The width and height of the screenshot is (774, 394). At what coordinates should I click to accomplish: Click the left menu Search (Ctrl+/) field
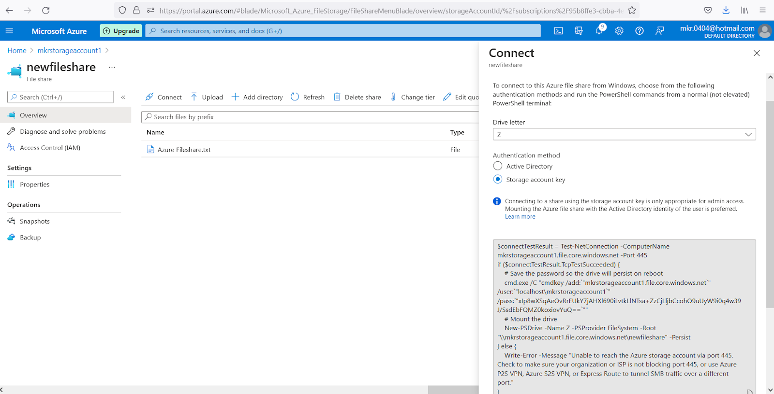pyautogui.click(x=60, y=97)
